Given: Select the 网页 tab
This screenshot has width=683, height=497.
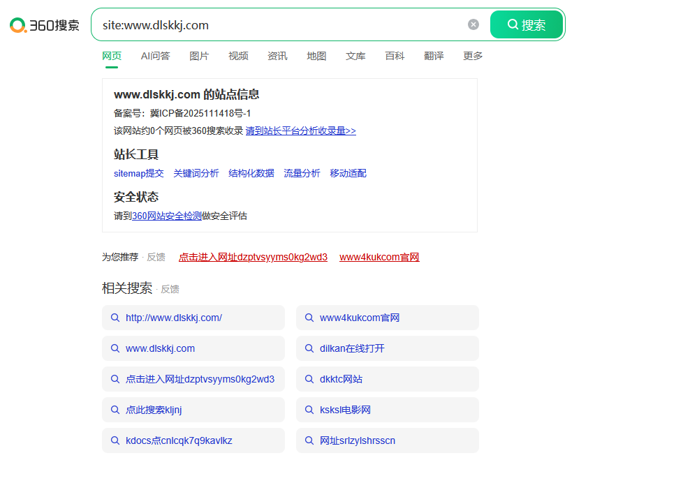Looking at the screenshot, I should tap(112, 56).
